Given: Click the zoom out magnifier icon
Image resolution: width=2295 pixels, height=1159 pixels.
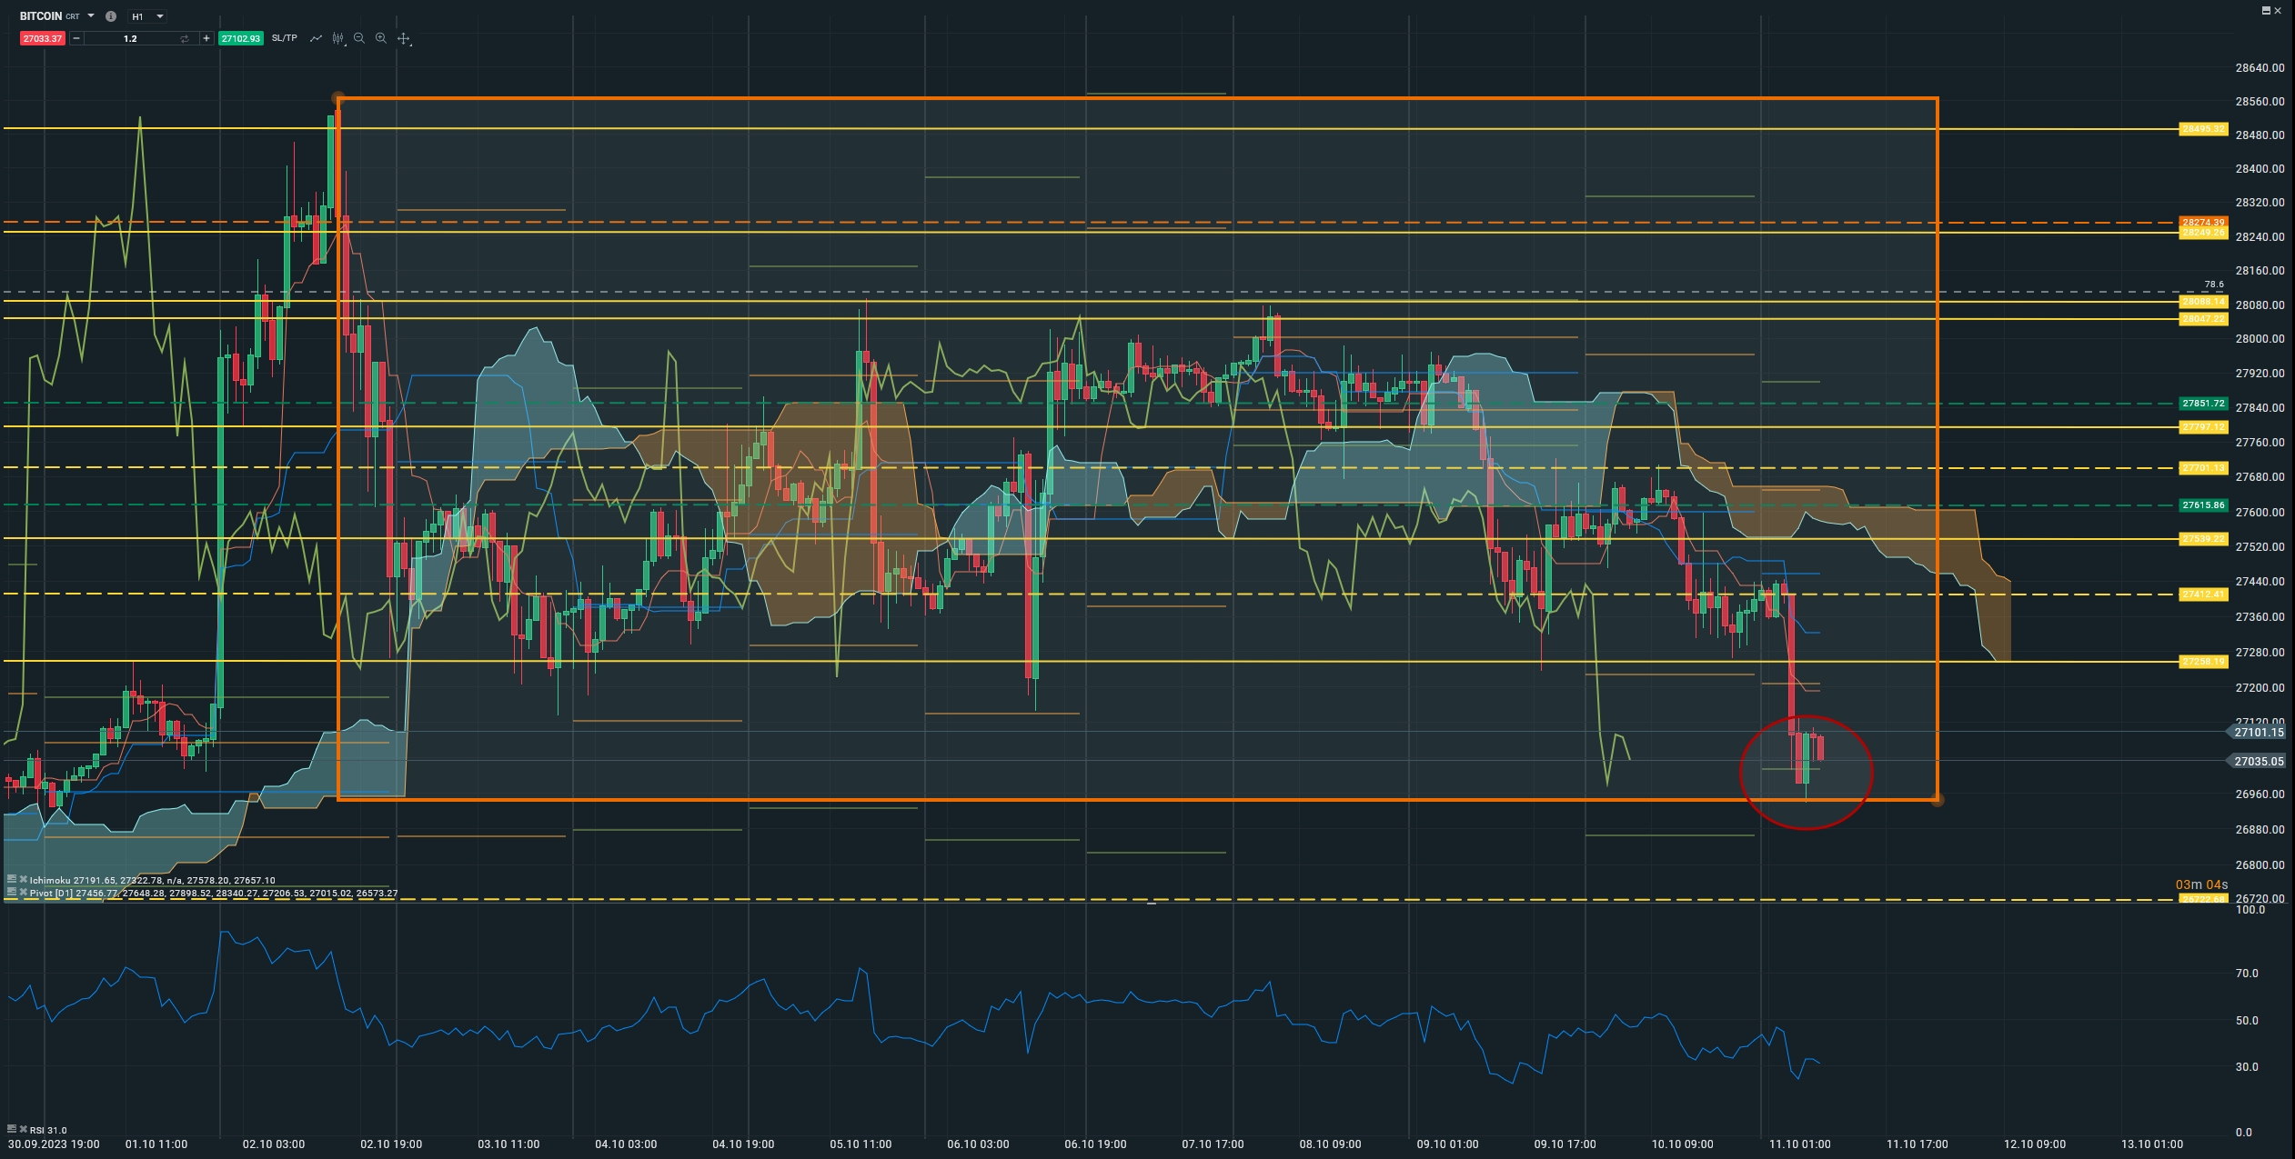Looking at the screenshot, I should pyautogui.click(x=359, y=38).
